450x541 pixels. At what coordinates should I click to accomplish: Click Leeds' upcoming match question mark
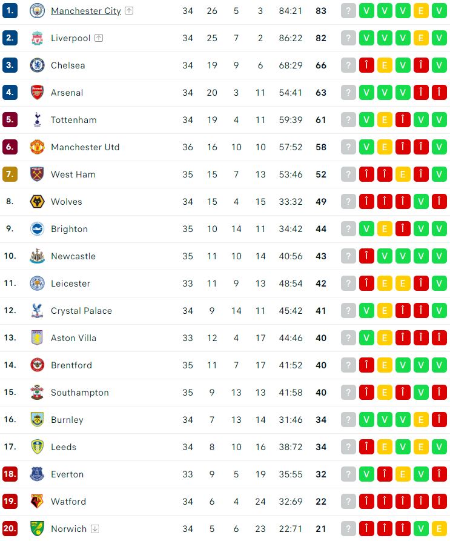[348, 446]
